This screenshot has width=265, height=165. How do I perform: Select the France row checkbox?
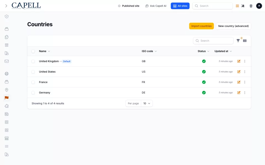click(x=33, y=82)
